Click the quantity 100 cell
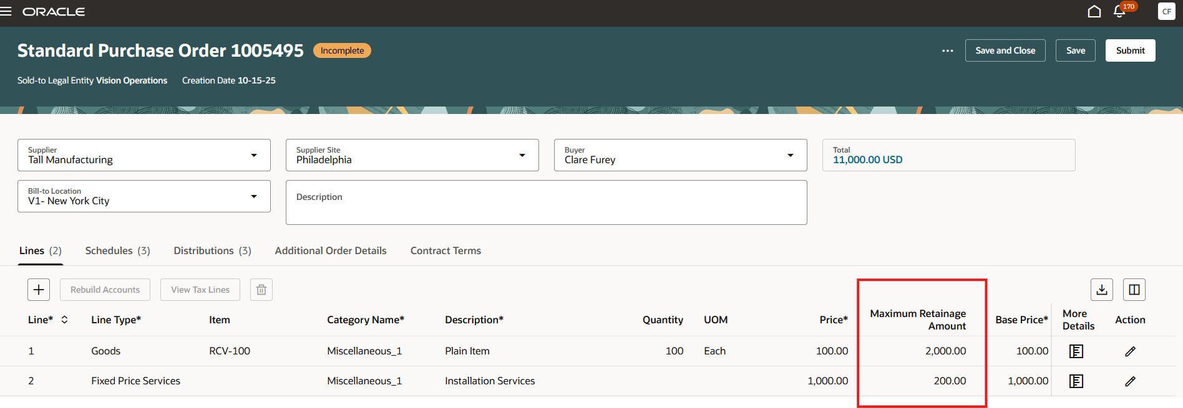1183x408 pixels. [x=674, y=351]
